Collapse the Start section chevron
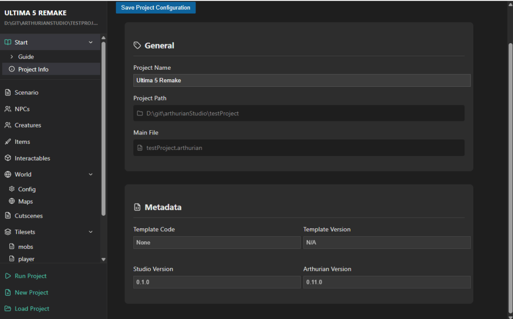 (x=91, y=42)
